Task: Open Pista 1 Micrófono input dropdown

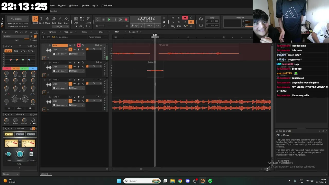Action: 60,54
